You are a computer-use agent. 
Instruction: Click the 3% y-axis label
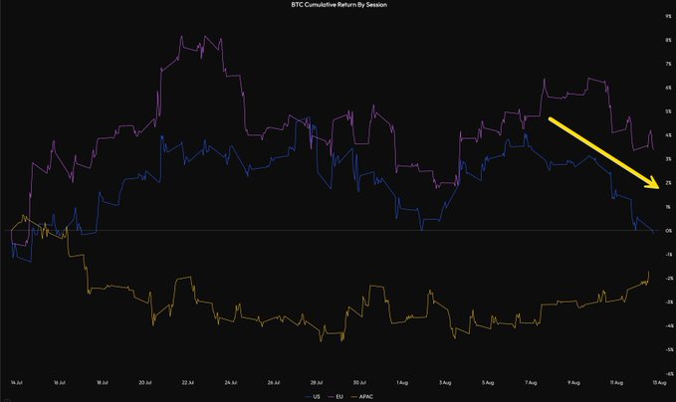point(668,159)
